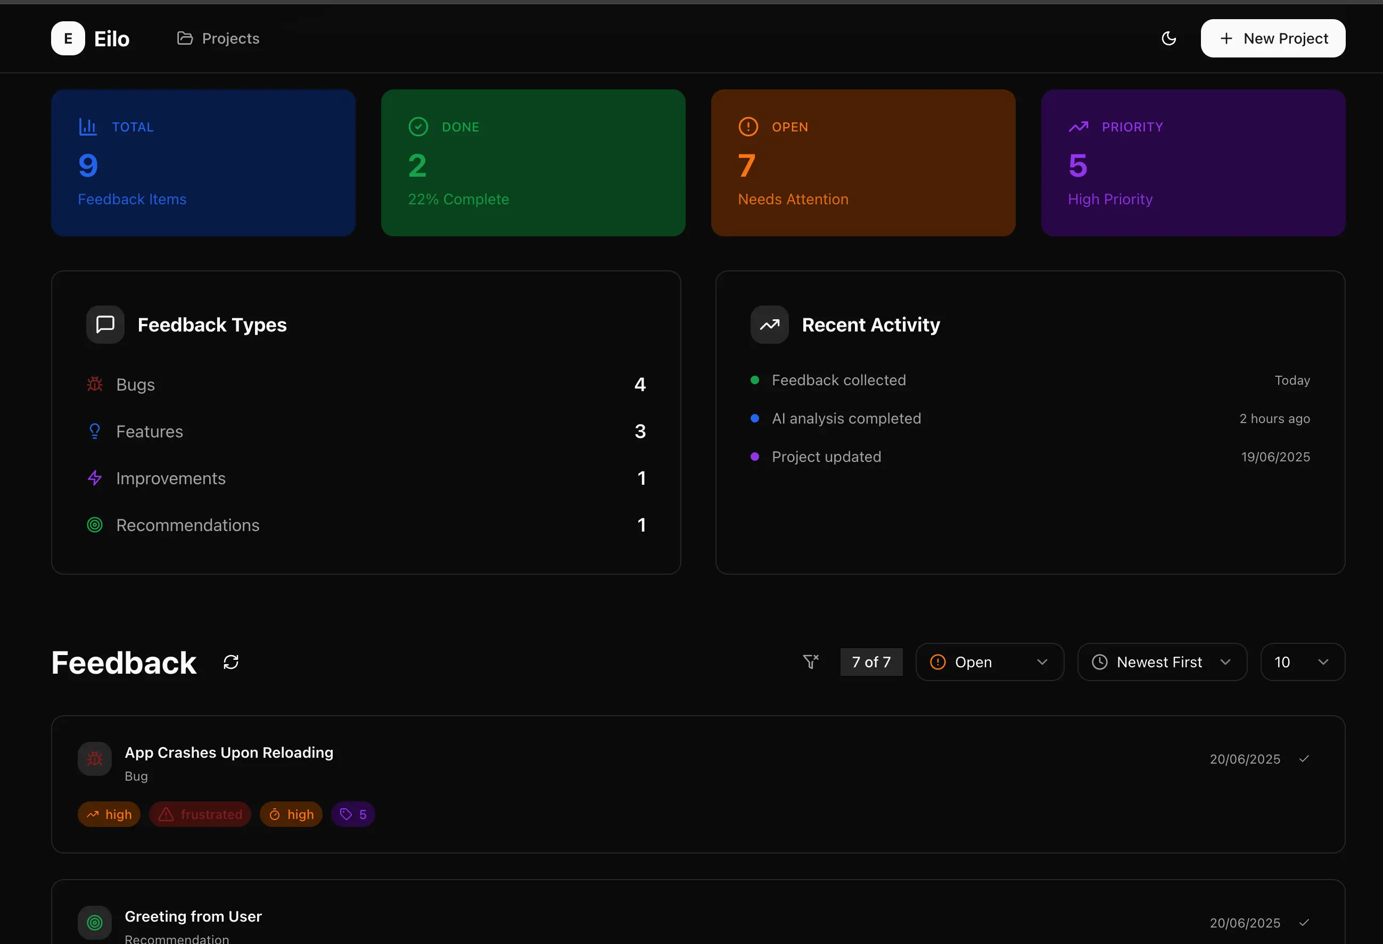Screen dimensions: 1383x944
Task: Click the Recommendations target icon
Action: (95, 525)
